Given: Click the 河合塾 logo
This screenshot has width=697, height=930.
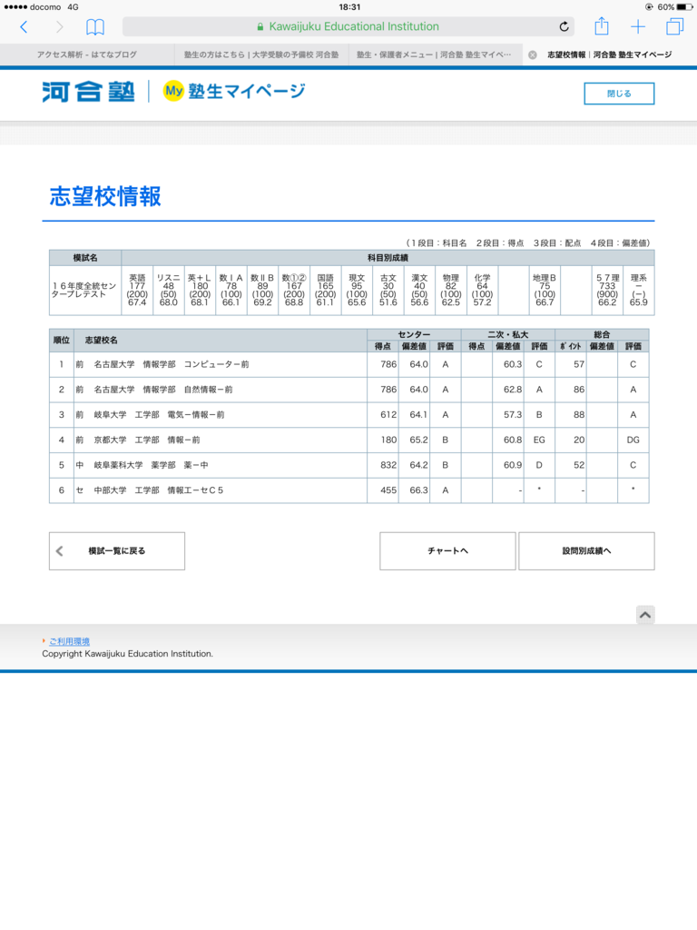Looking at the screenshot, I should pos(88,92).
